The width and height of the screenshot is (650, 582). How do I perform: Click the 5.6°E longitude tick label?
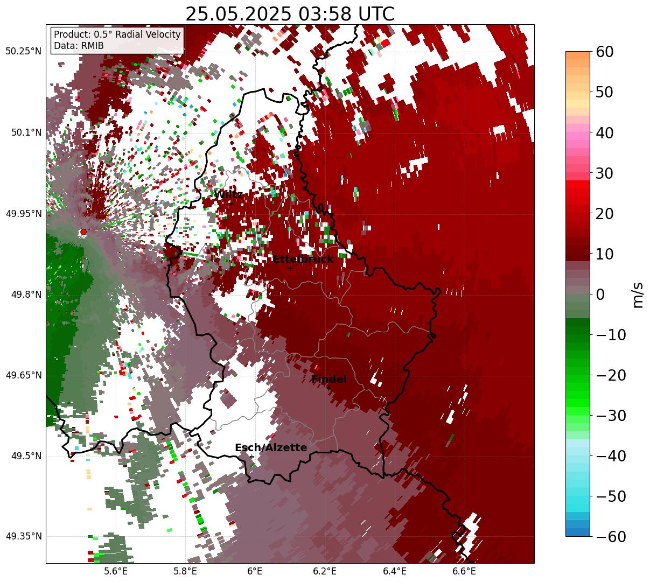click(116, 571)
